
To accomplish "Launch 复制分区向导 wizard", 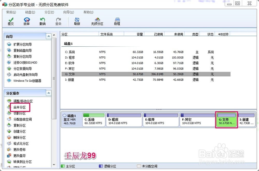I will pos(19,56).
